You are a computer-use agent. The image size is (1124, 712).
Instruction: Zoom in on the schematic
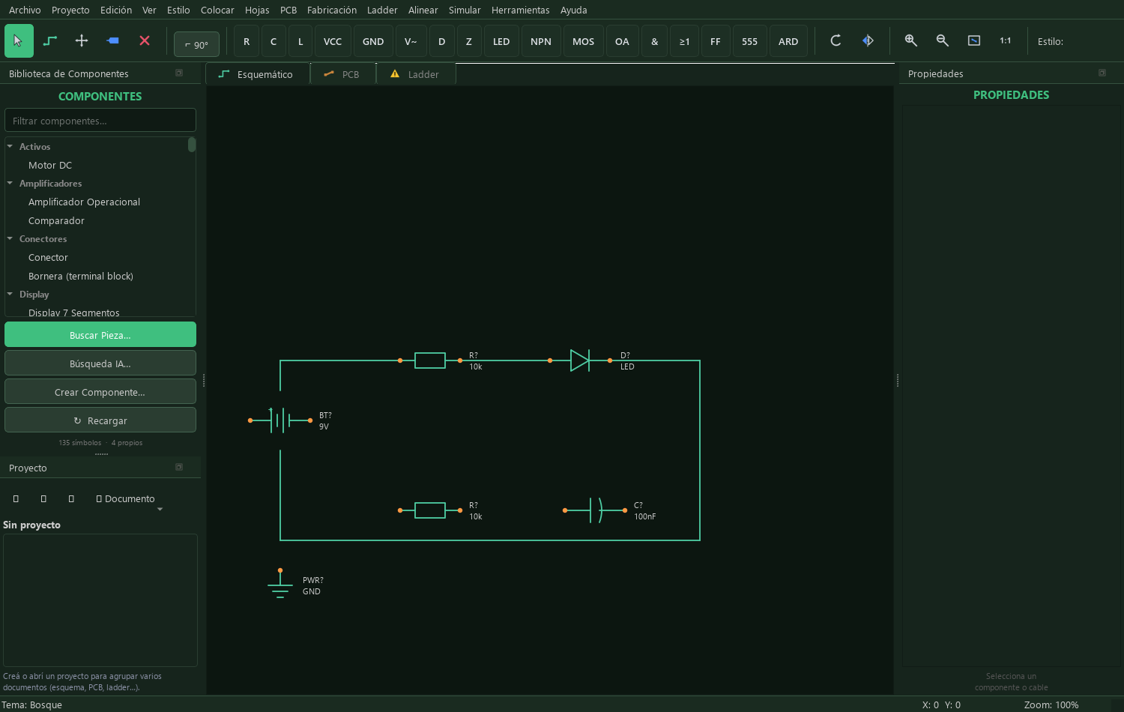[x=911, y=40]
